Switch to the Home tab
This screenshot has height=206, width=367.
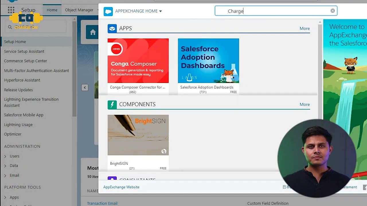coord(52,10)
